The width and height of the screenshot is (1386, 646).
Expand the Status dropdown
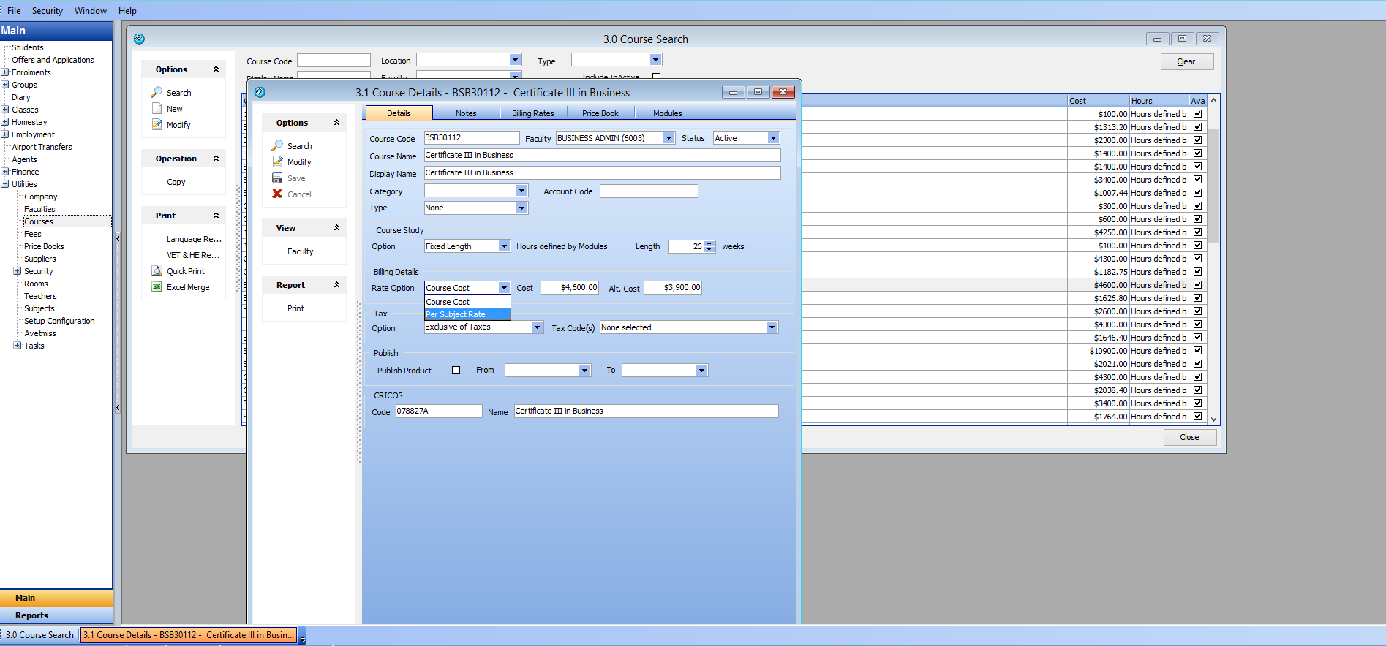773,138
